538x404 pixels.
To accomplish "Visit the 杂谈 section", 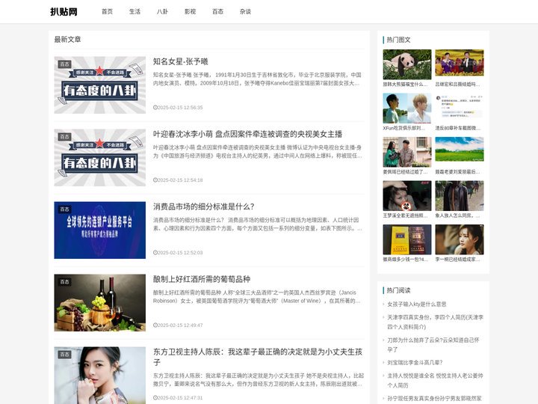I will pos(245,12).
